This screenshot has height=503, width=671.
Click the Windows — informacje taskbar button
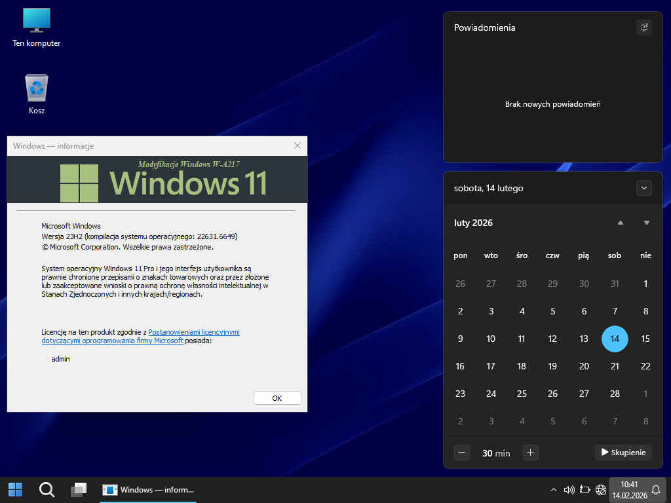pos(148,489)
